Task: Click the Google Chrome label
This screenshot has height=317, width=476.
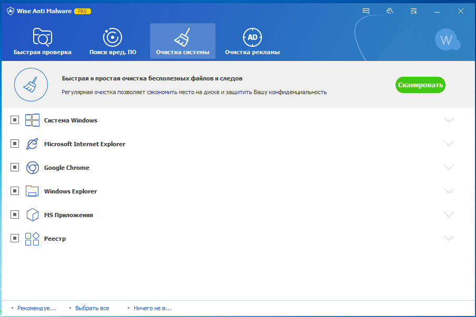Action: tap(67, 168)
